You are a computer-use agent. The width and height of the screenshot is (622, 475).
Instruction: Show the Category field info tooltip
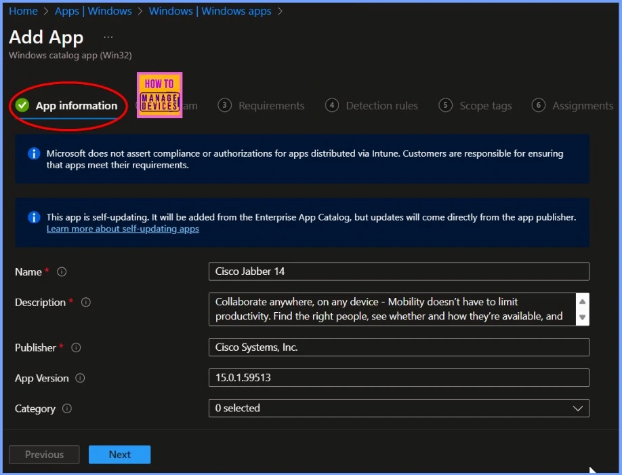coord(67,408)
